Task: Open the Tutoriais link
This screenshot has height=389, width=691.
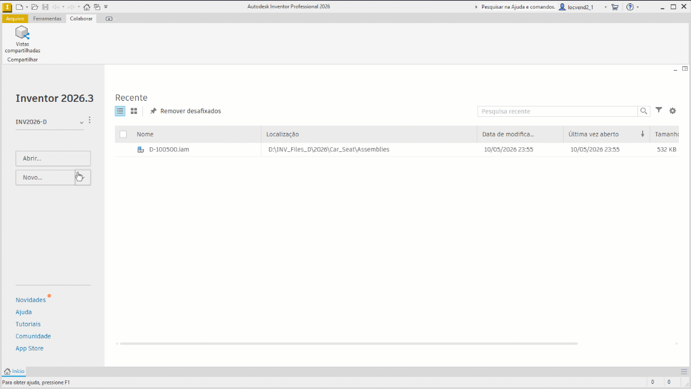Action: 28,324
